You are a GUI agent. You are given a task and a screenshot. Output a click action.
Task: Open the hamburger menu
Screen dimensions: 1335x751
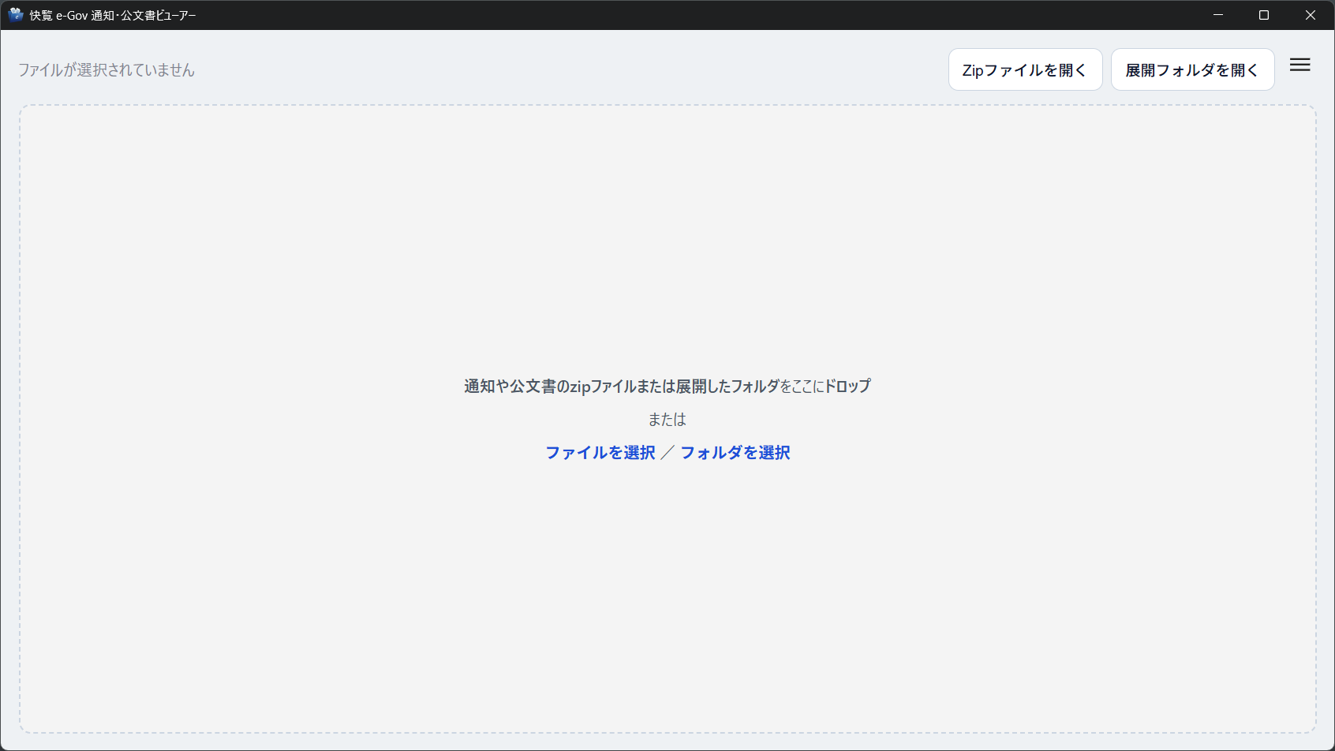(1299, 65)
